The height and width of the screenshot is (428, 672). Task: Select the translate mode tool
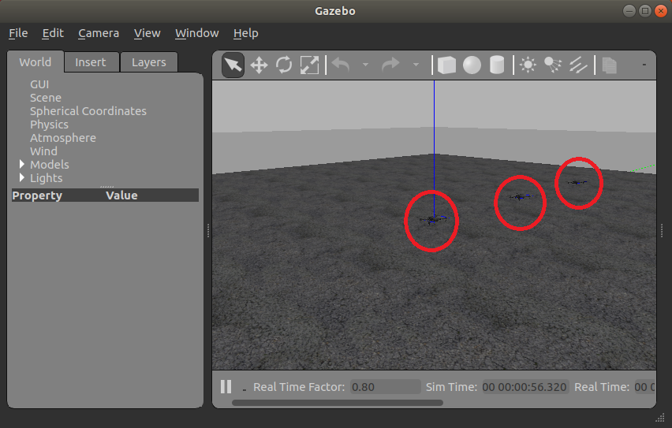point(259,65)
